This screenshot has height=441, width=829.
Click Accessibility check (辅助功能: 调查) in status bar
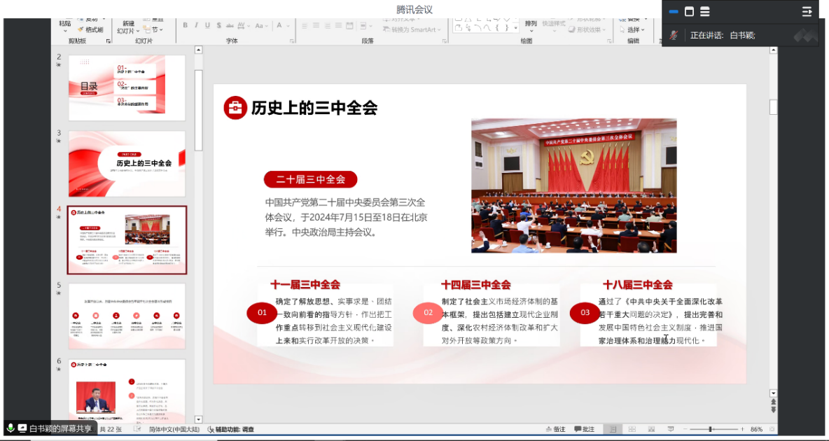[x=231, y=429]
